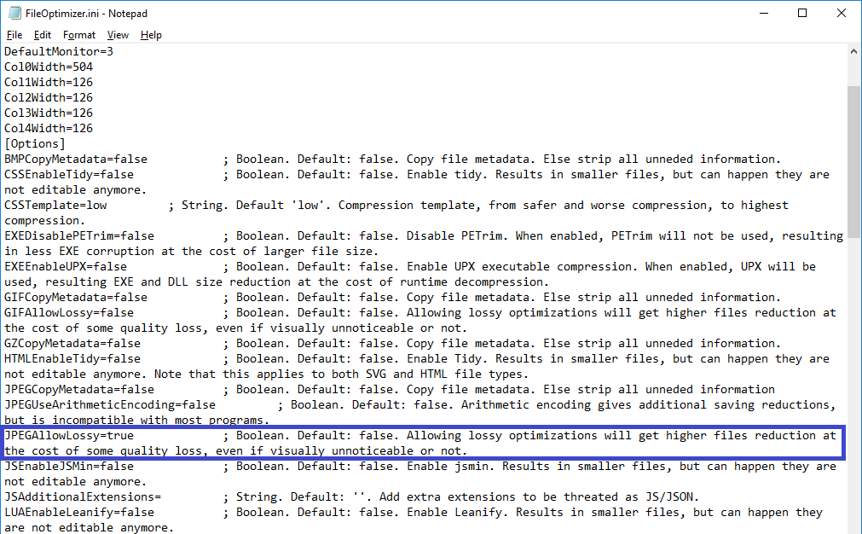Open the Edit menu
The width and height of the screenshot is (862, 534).
click(x=43, y=35)
